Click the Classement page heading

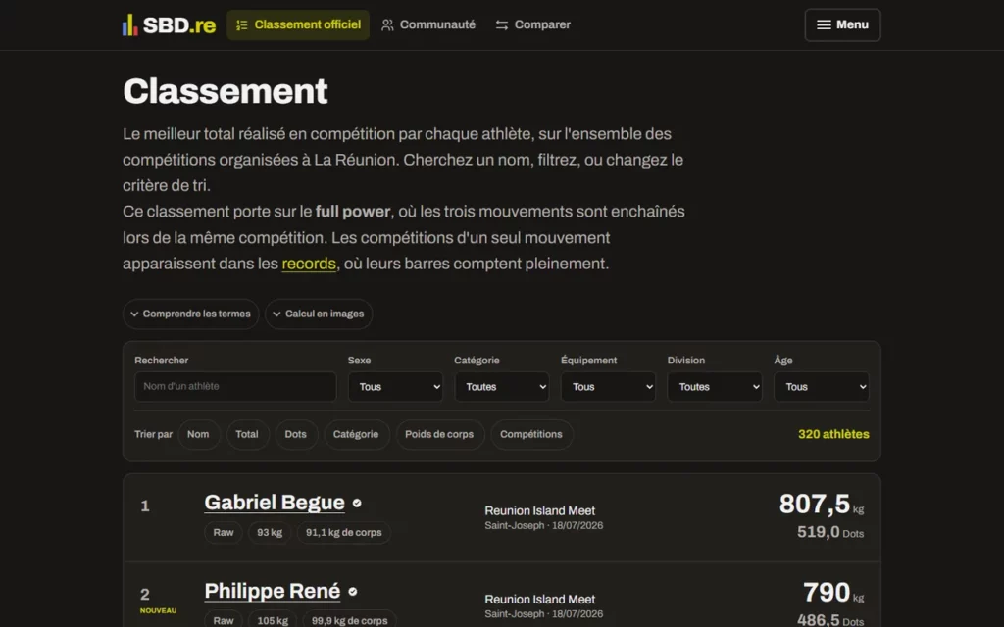click(x=226, y=91)
